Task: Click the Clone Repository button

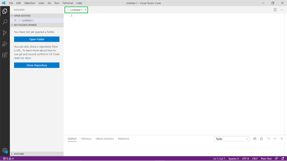Action: [x=37, y=65]
